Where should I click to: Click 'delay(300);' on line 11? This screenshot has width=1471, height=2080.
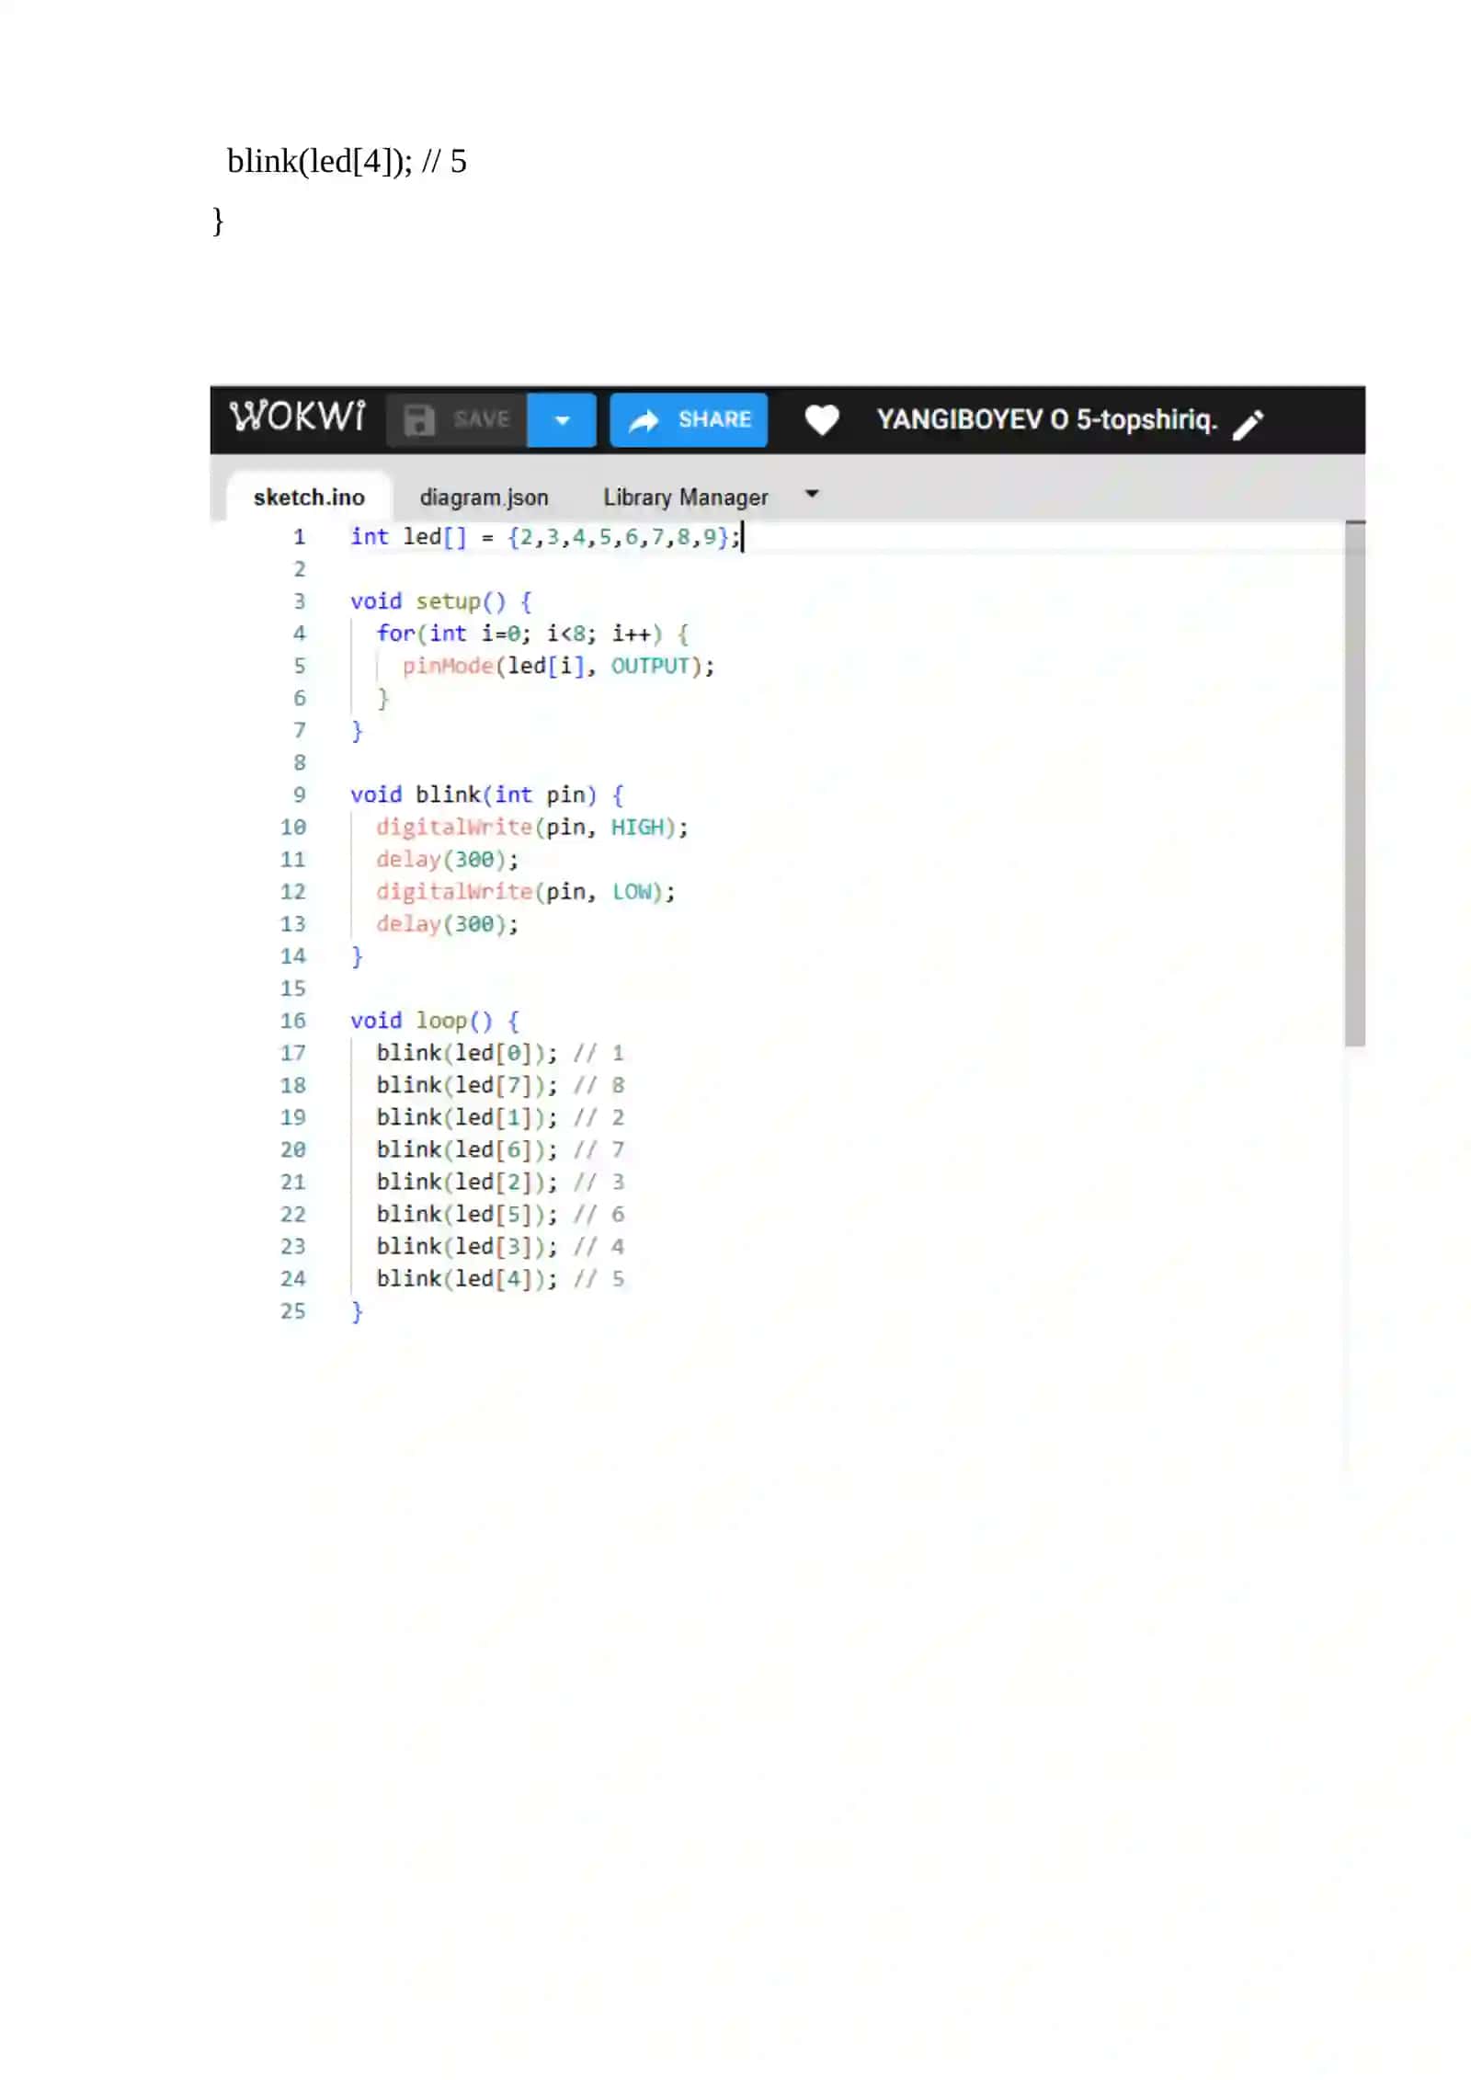coord(447,859)
